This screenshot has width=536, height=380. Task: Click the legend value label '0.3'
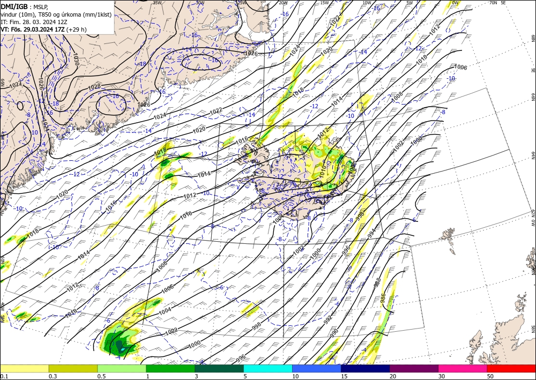coord(53,376)
